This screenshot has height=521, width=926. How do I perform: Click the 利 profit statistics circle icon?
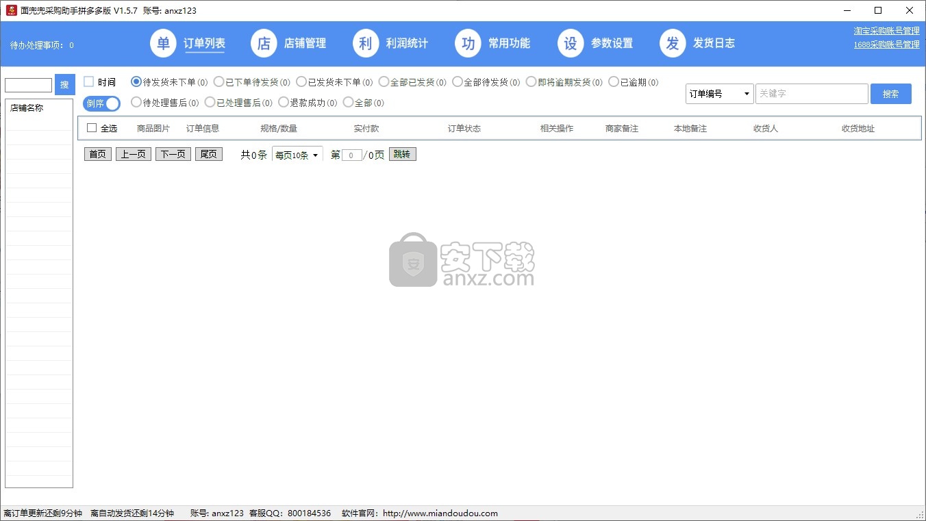coord(366,43)
